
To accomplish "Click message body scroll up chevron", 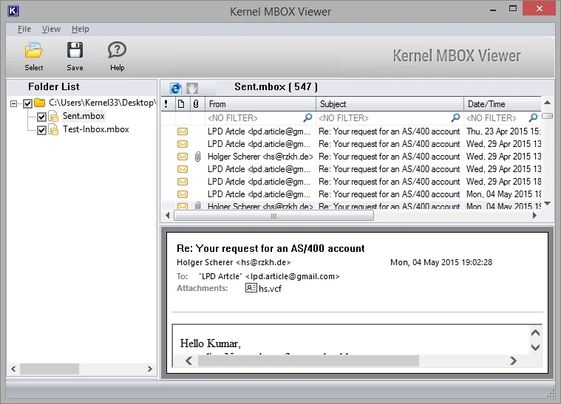I will [x=535, y=333].
